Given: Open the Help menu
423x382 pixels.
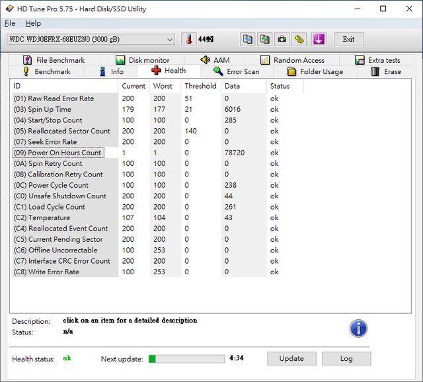Looking at the screenshot, I should point(33,23).
